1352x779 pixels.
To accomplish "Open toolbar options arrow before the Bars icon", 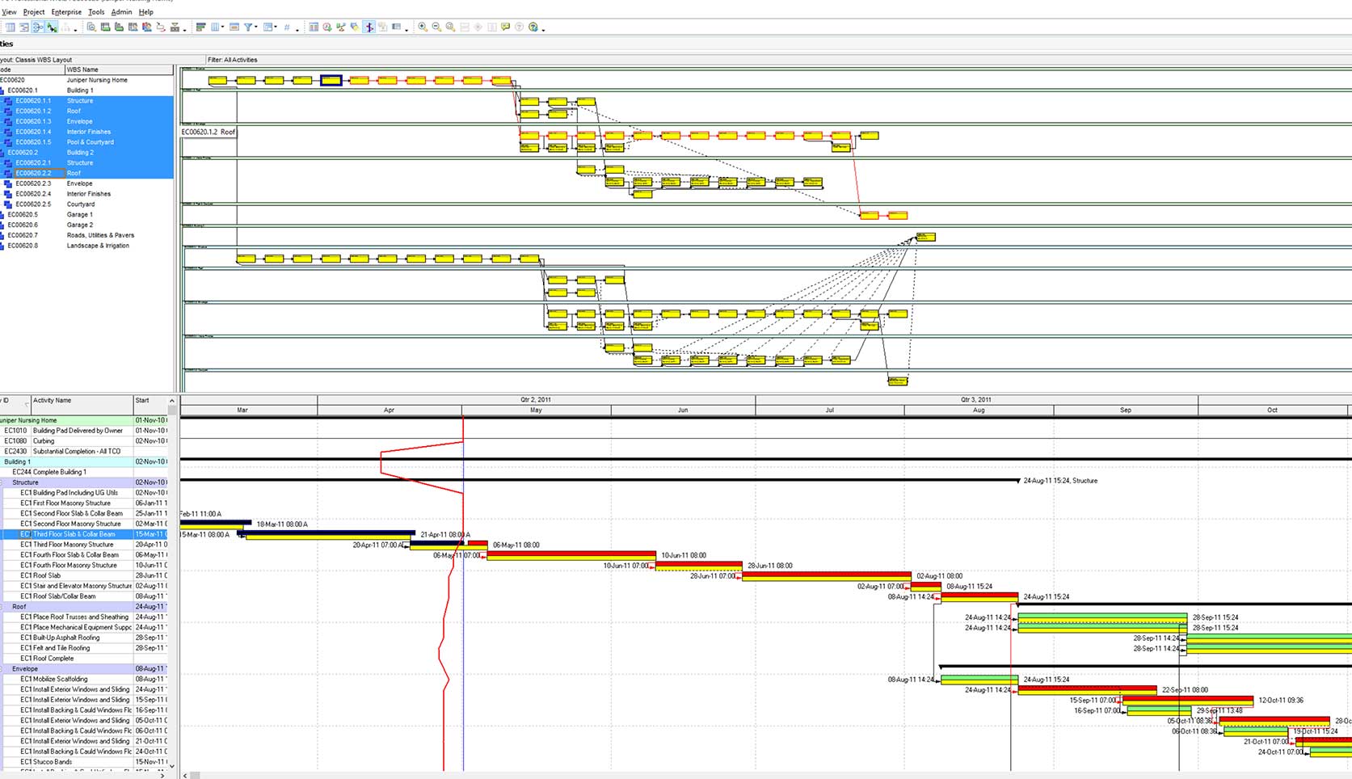I will [185, 29].
